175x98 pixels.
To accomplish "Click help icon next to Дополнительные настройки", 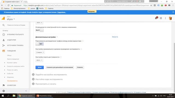I will coord(57,37).
